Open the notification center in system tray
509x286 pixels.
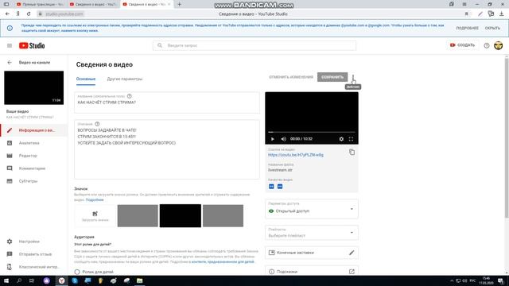500,280
